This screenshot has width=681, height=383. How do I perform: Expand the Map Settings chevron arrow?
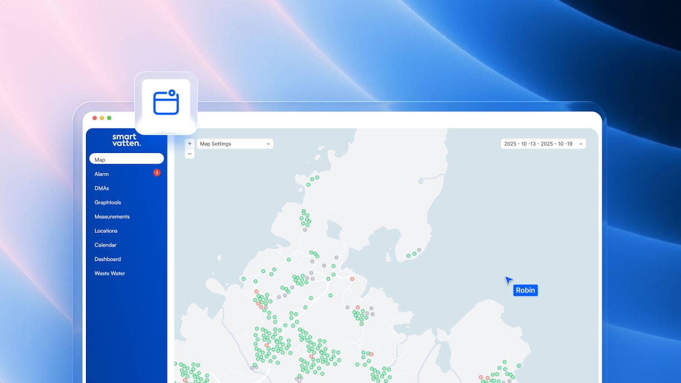(267, 143)
